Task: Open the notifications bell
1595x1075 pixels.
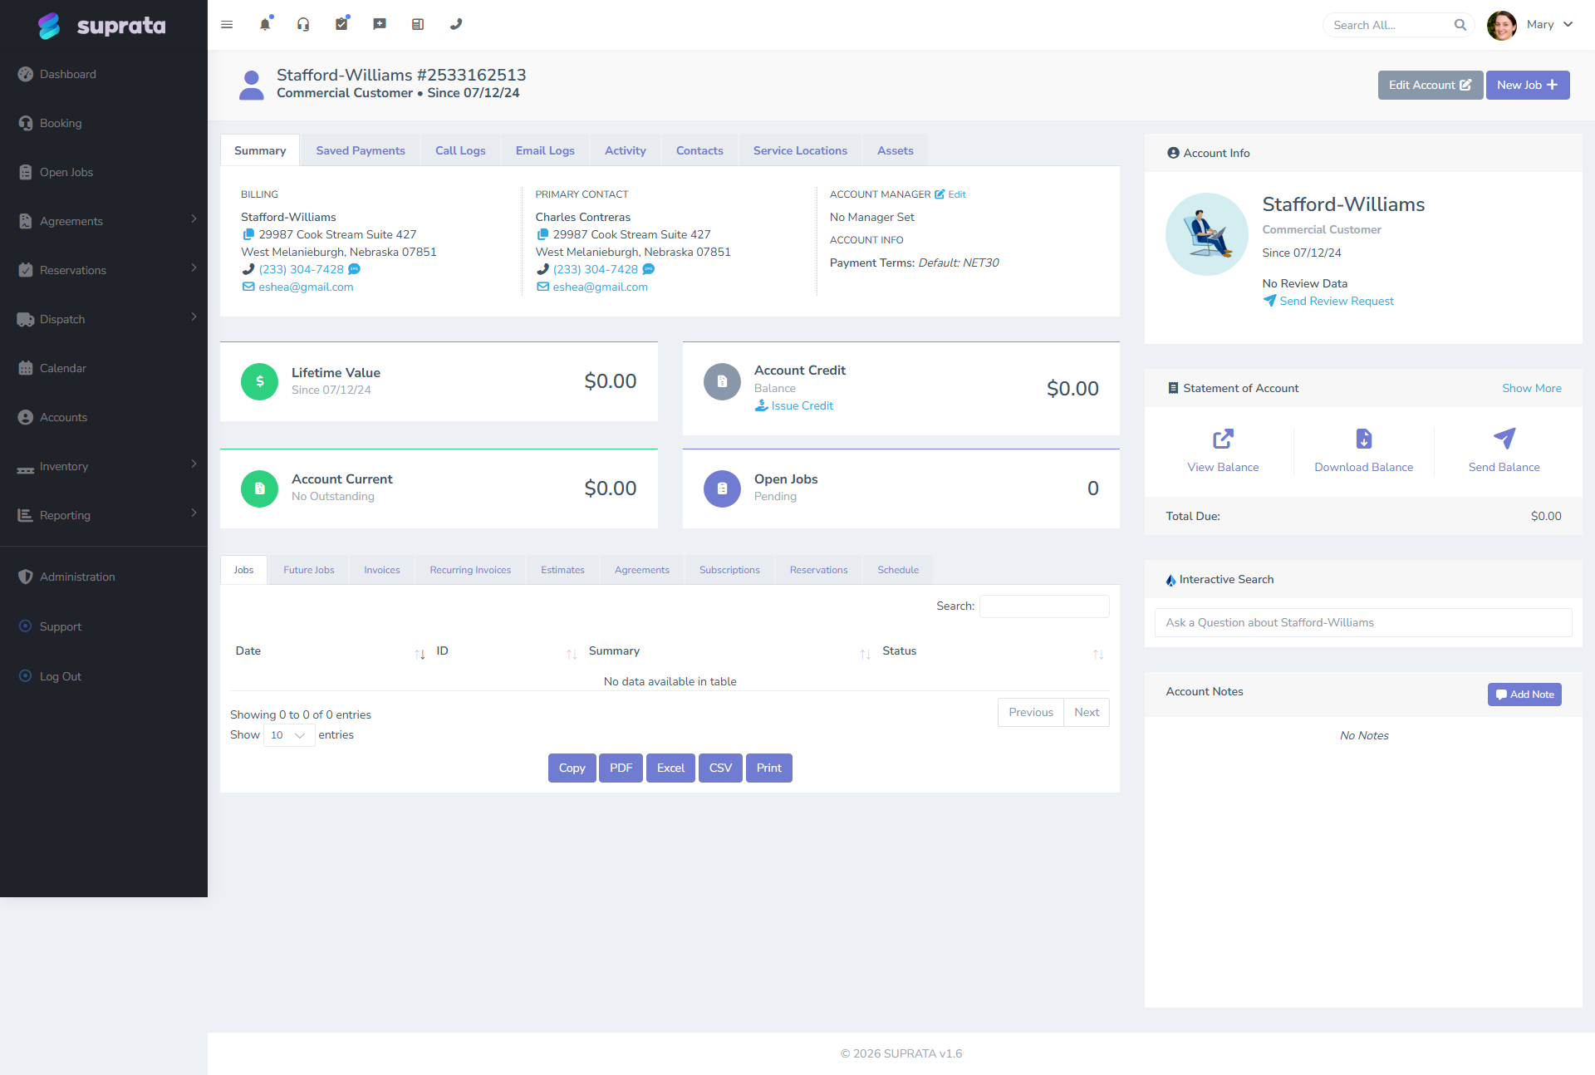Action: coord(265,24)
